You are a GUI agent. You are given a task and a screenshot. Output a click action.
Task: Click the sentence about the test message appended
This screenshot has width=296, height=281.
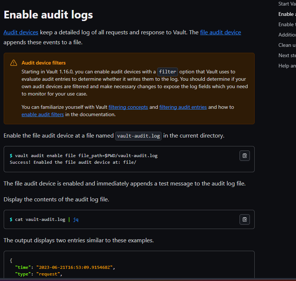pyautogui.click(x=125, y=184)
